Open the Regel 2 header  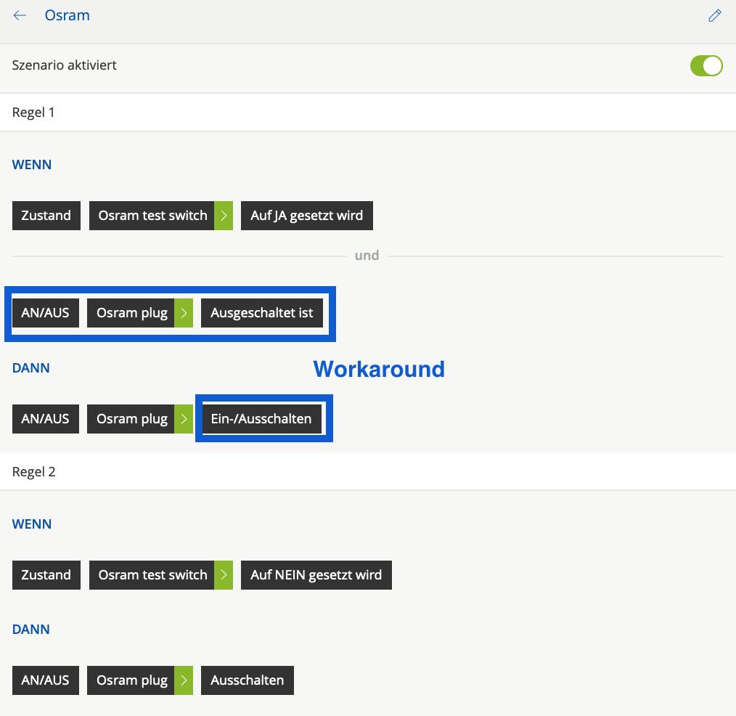point(34,472)
